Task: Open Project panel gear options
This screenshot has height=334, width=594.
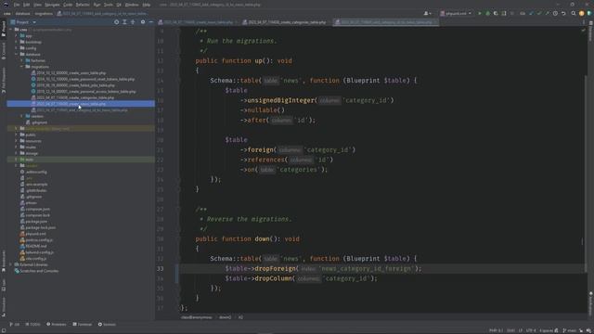Action: [x=143, y=22]
